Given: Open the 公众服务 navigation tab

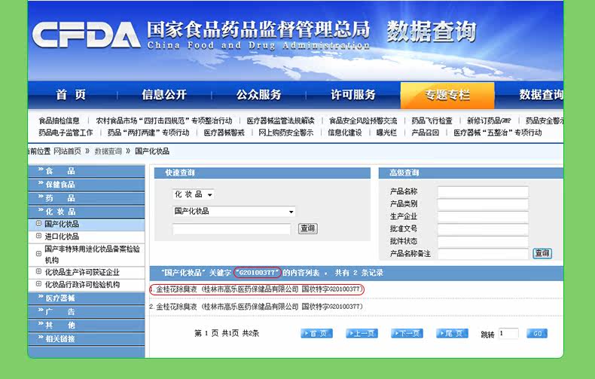Looking at the screenshot, I should 259,94.
